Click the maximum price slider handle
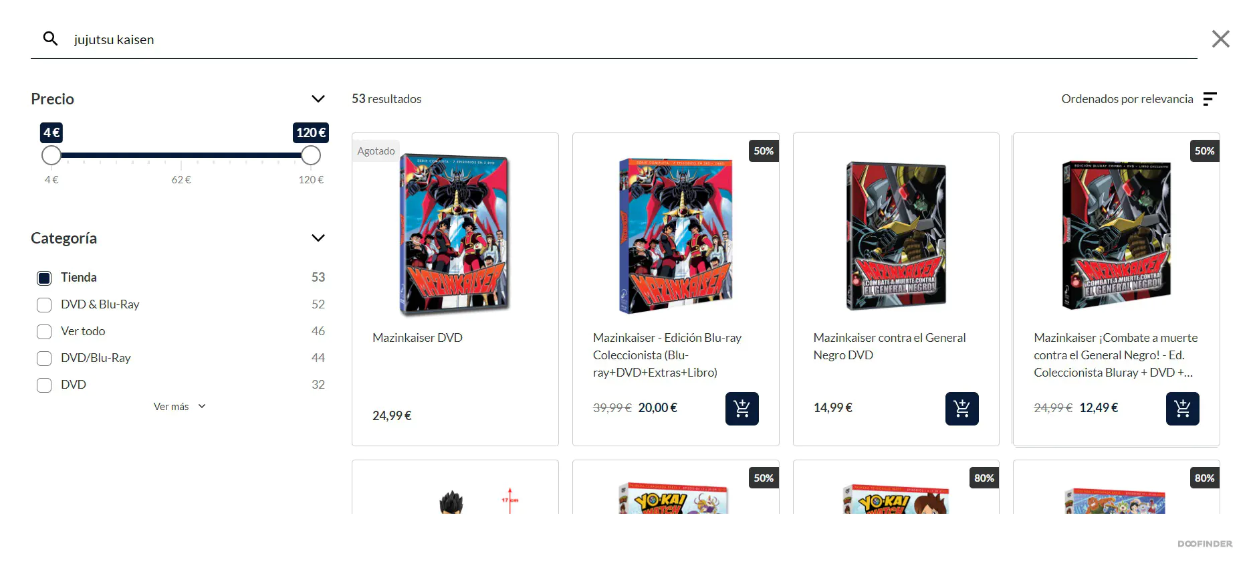Screen dimensions: 1253x568 (310, 155)
